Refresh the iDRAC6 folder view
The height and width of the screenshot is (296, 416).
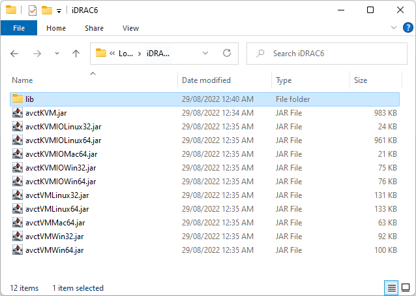pyautogui.click(x=227, y=54)
